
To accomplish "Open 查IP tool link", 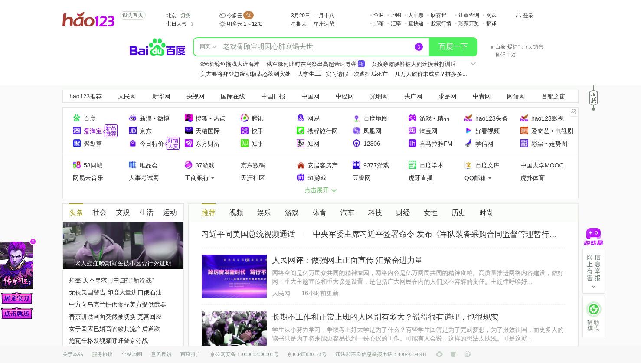I will tap(379, 15).
